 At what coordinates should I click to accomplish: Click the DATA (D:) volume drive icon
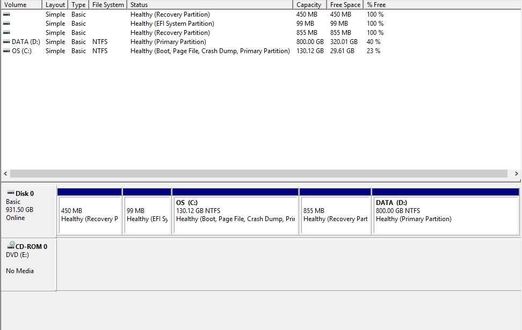coord(6,41)
